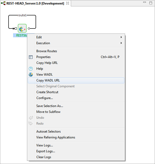
Task: Click the route1 label on canvas
Action: pyautogui.click(x=22, y=15)
